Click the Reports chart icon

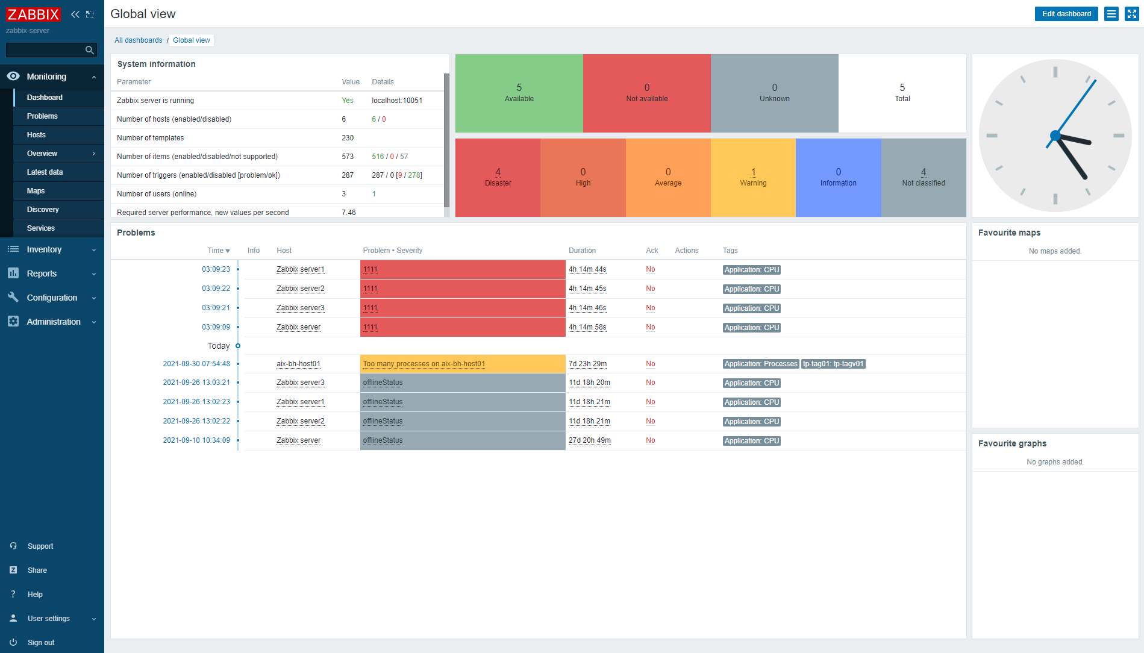click(13, 273)
